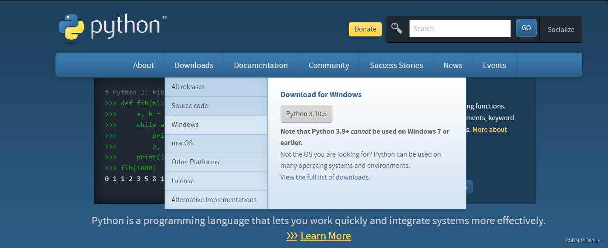Open the About menu

143,65
